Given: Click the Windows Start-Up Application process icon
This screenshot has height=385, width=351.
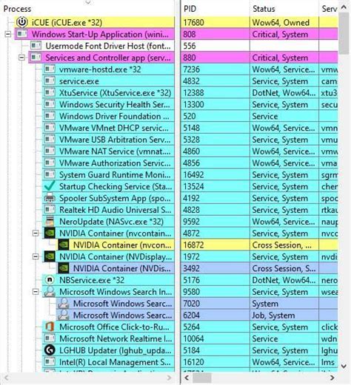Looking at the screenshot, I should coord(22,34).
